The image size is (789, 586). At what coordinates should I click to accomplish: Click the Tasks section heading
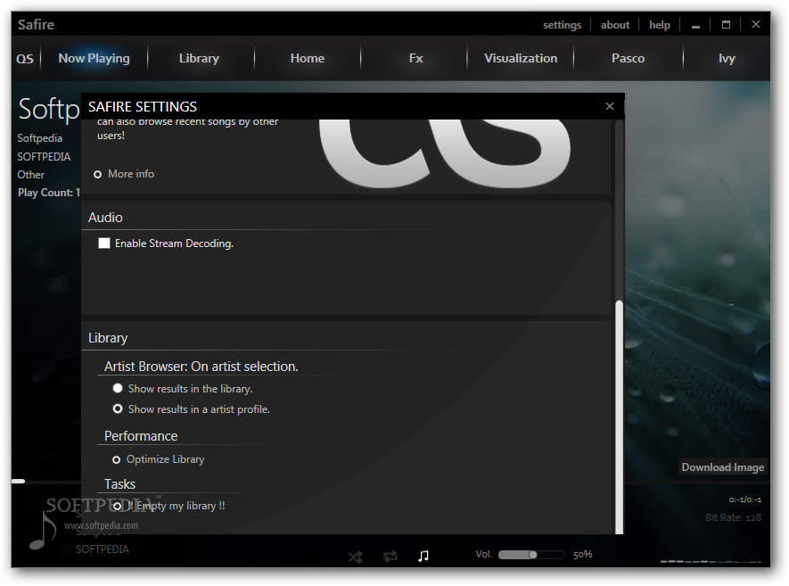[119, 484]
